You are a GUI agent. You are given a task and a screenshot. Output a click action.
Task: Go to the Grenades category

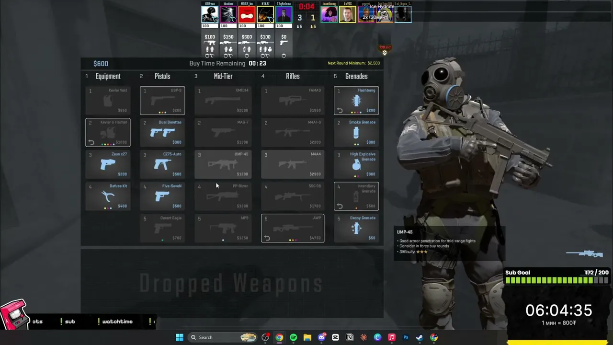(x=356, y=76)
